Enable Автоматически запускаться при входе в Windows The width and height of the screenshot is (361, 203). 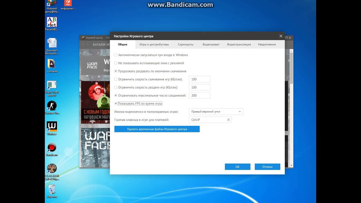pyautogui.click(x=116, y=55)
